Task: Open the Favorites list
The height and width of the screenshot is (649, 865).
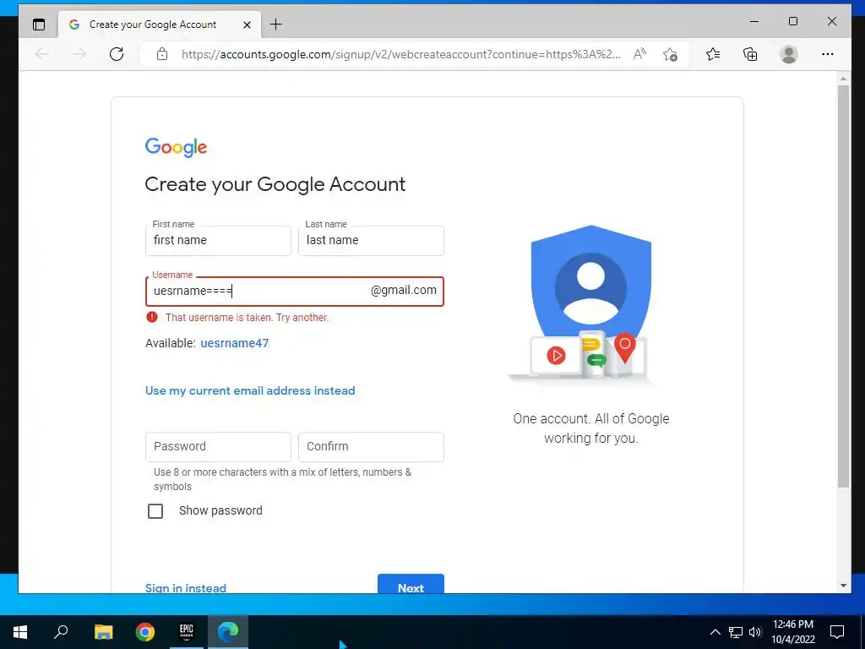Action: point(713,54)
